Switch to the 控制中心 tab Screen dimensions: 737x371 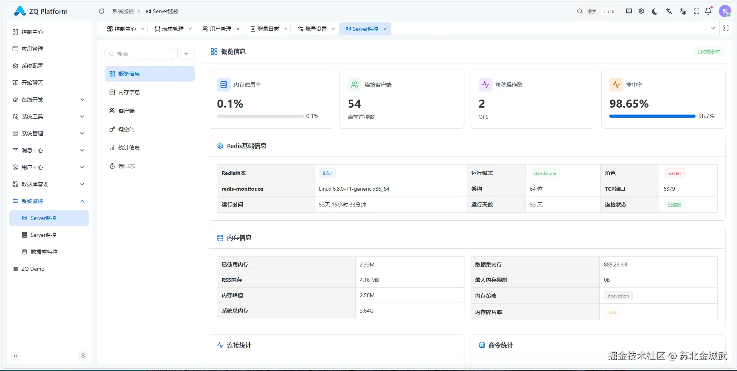point(122,29)
